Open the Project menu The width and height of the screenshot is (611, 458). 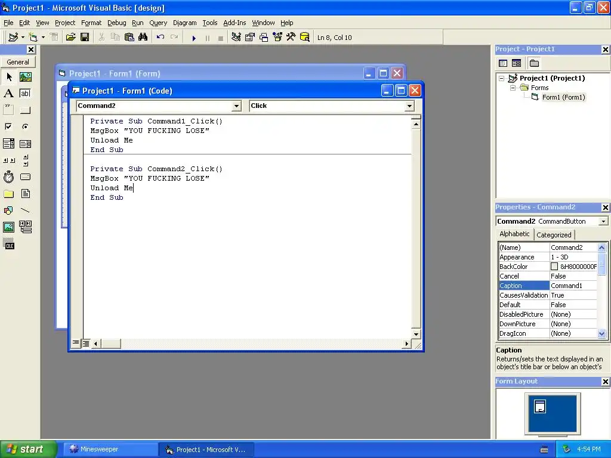point(64,23)
